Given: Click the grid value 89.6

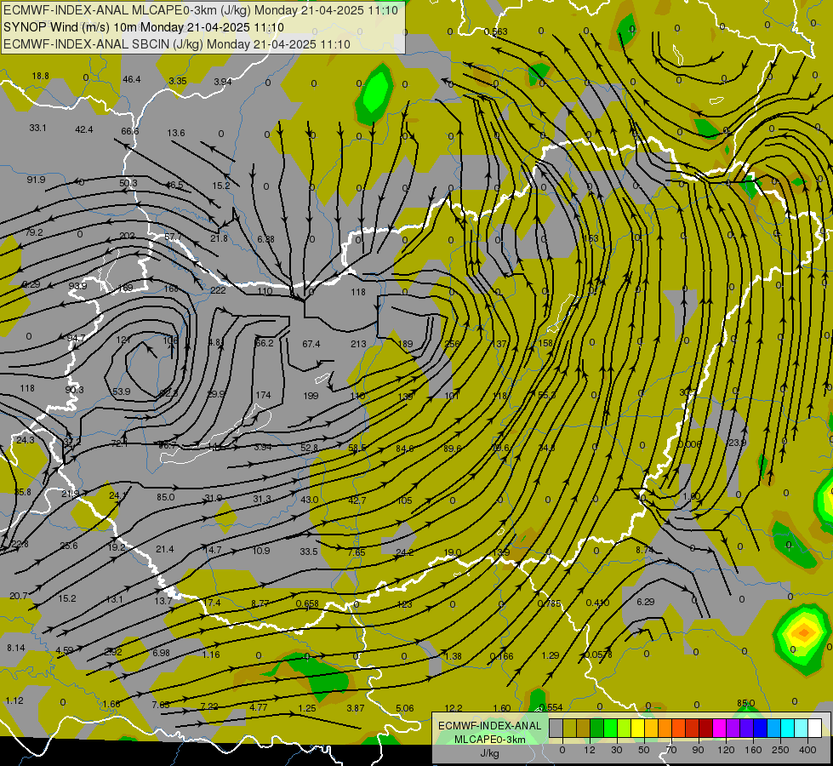Looking at the screenshot, I should tap(452, 449).
